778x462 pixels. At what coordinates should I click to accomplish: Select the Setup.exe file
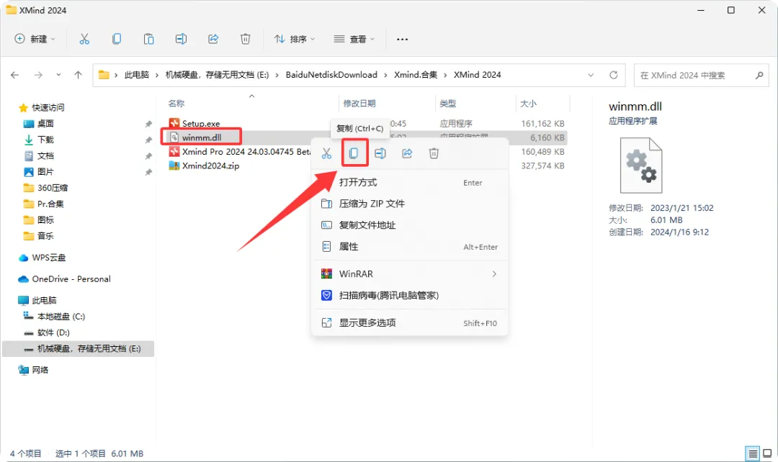click(x=201, y=124)
